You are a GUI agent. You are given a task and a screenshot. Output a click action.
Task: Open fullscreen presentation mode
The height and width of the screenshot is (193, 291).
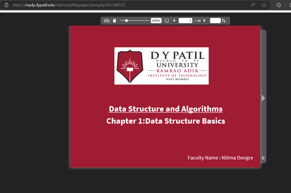[167, 21]
